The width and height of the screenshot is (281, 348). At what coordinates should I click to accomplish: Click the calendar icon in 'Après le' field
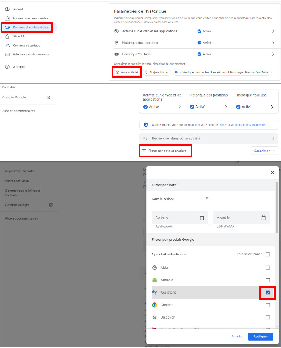[202, 218]
